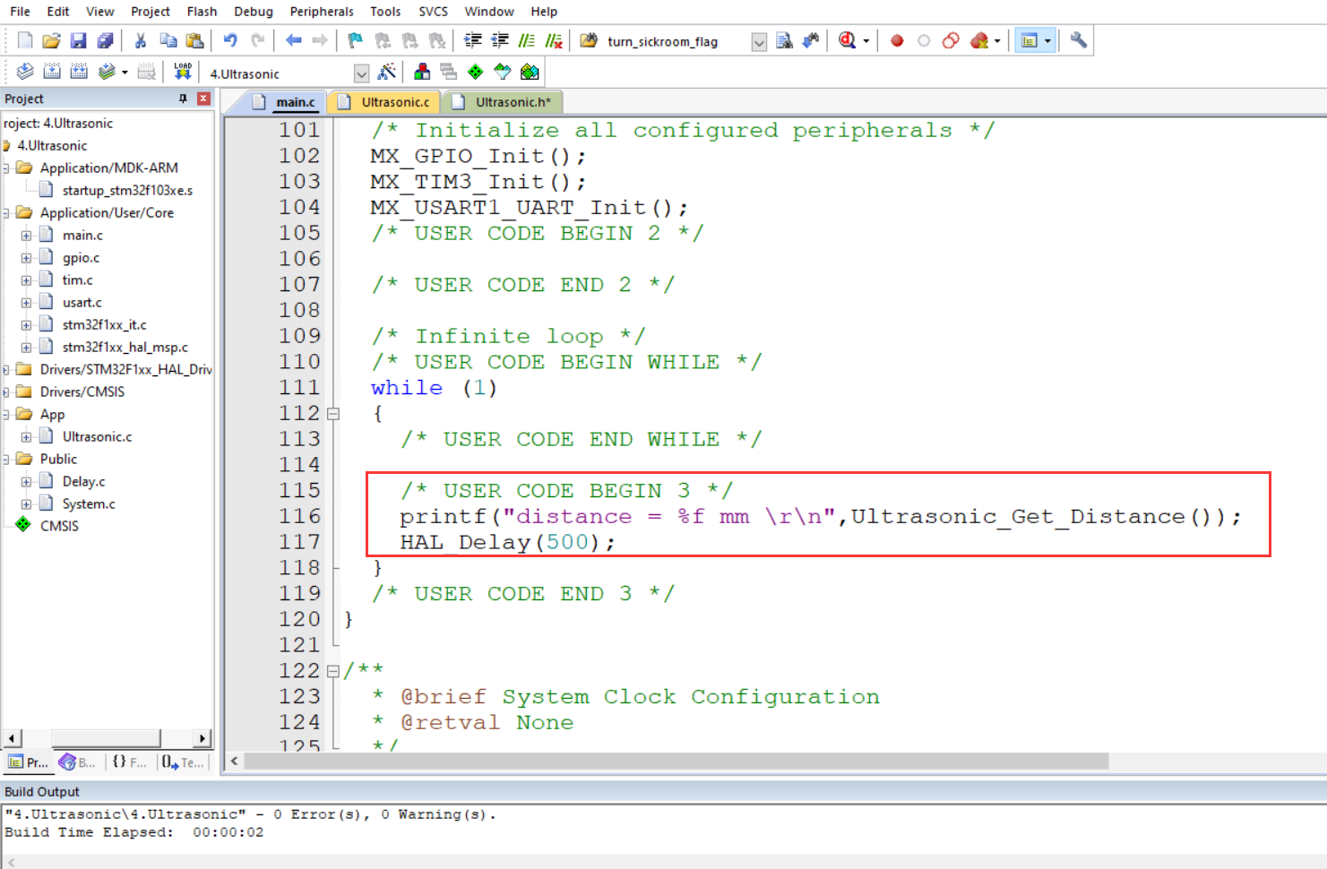
Task: Select the CMSIS component item in the tree
Action: click(x=59, y=526)
